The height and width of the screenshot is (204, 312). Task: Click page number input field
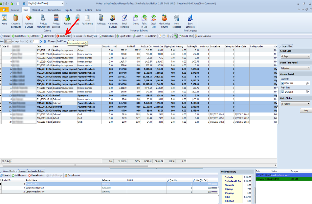point(36,41)
